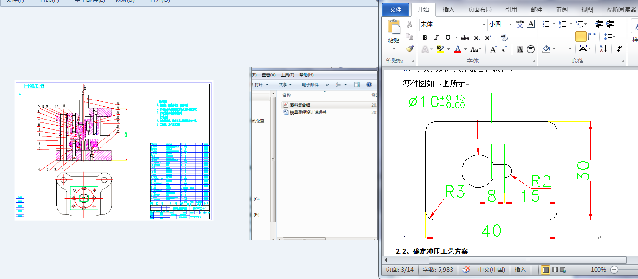Open the numbering list dropdown
The image size is (638, 279).
(570, 24)
